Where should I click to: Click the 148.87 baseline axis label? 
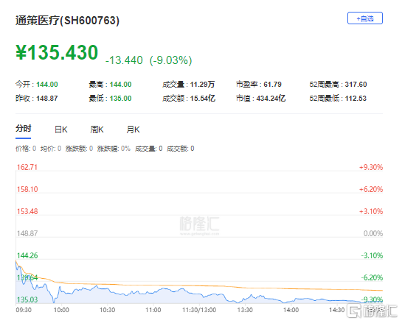(x=27, y=233)
